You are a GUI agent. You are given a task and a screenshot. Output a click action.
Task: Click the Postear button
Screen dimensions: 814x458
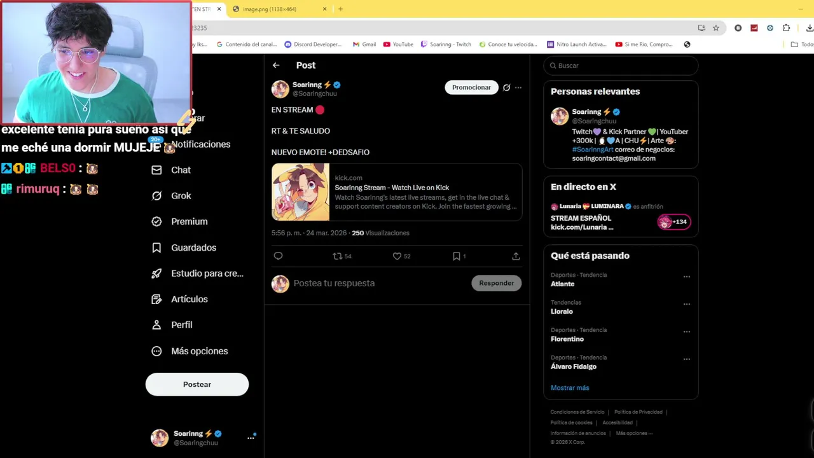point(197,384)
